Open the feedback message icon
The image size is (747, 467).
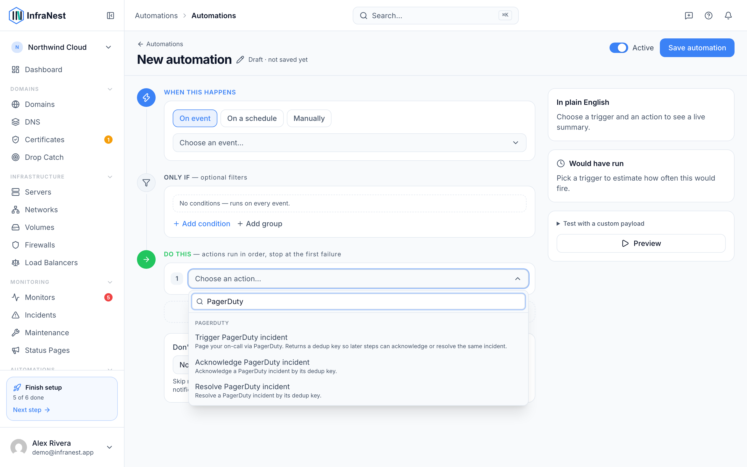(689, 16)
